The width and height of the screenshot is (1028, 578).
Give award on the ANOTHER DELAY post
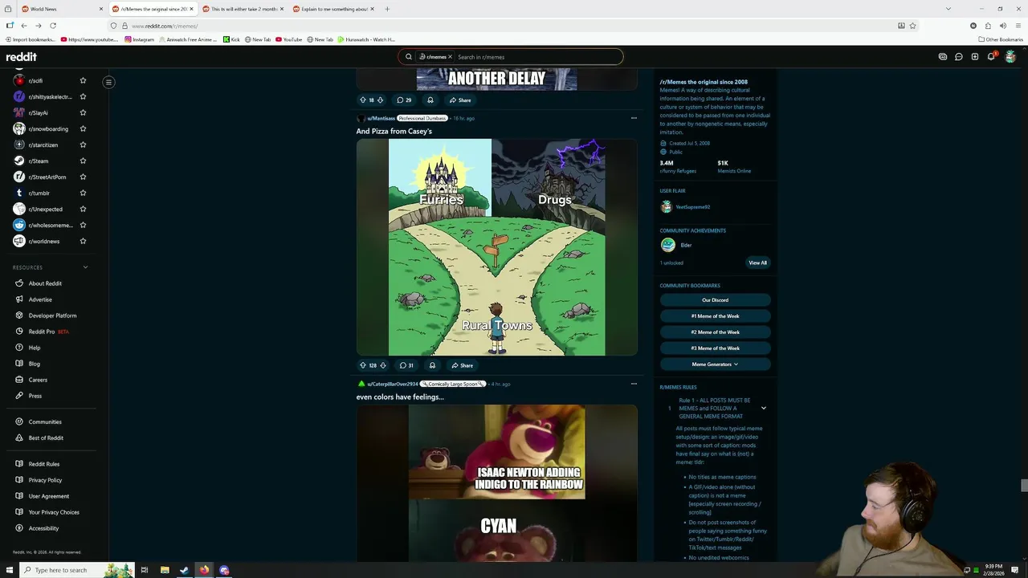click(x=430, y=100)
